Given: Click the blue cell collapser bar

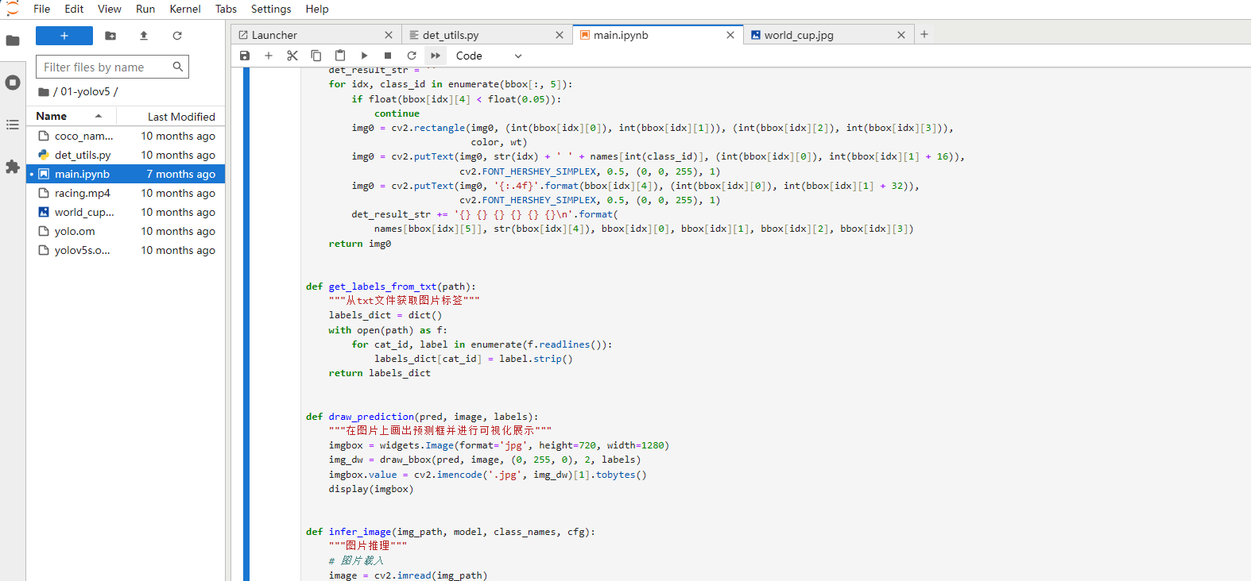Looking at the screenshot, I should [246, 324].
